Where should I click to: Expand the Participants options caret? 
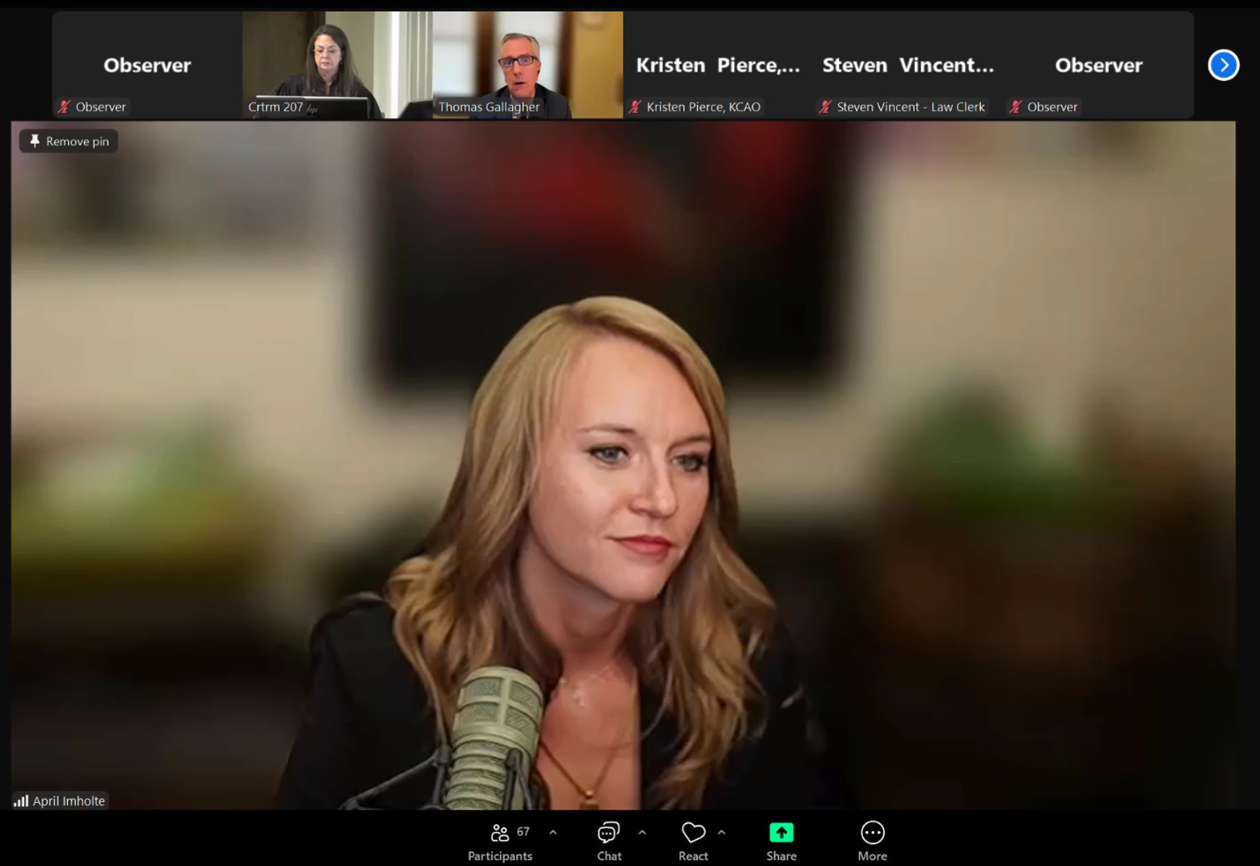click(553, 833)
